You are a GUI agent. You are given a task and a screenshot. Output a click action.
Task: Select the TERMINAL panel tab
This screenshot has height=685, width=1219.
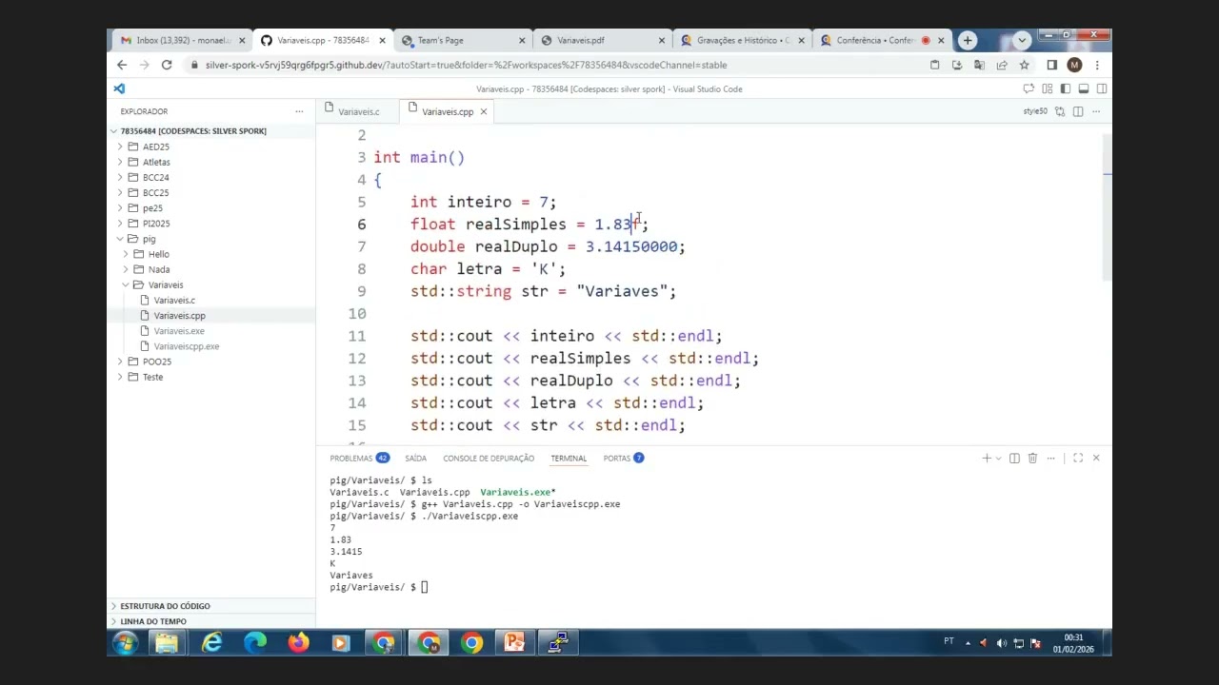coord(569,458)
